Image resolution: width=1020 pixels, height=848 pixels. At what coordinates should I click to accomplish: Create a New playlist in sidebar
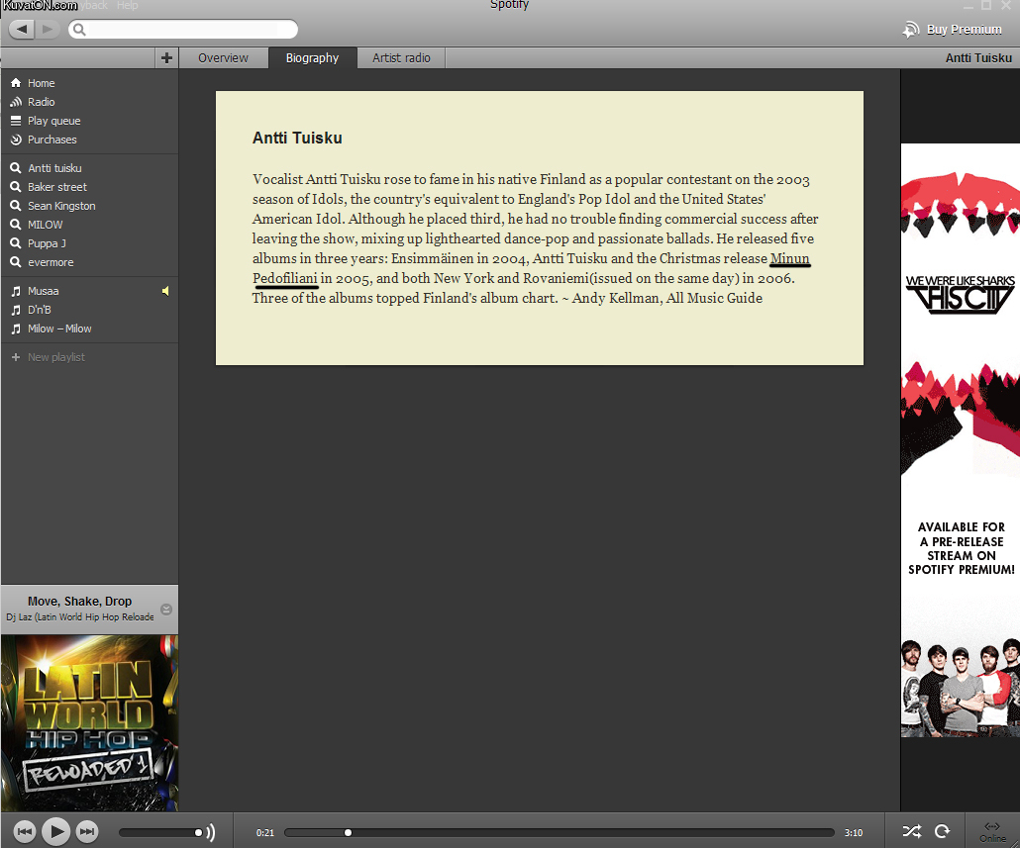(55, 357)
